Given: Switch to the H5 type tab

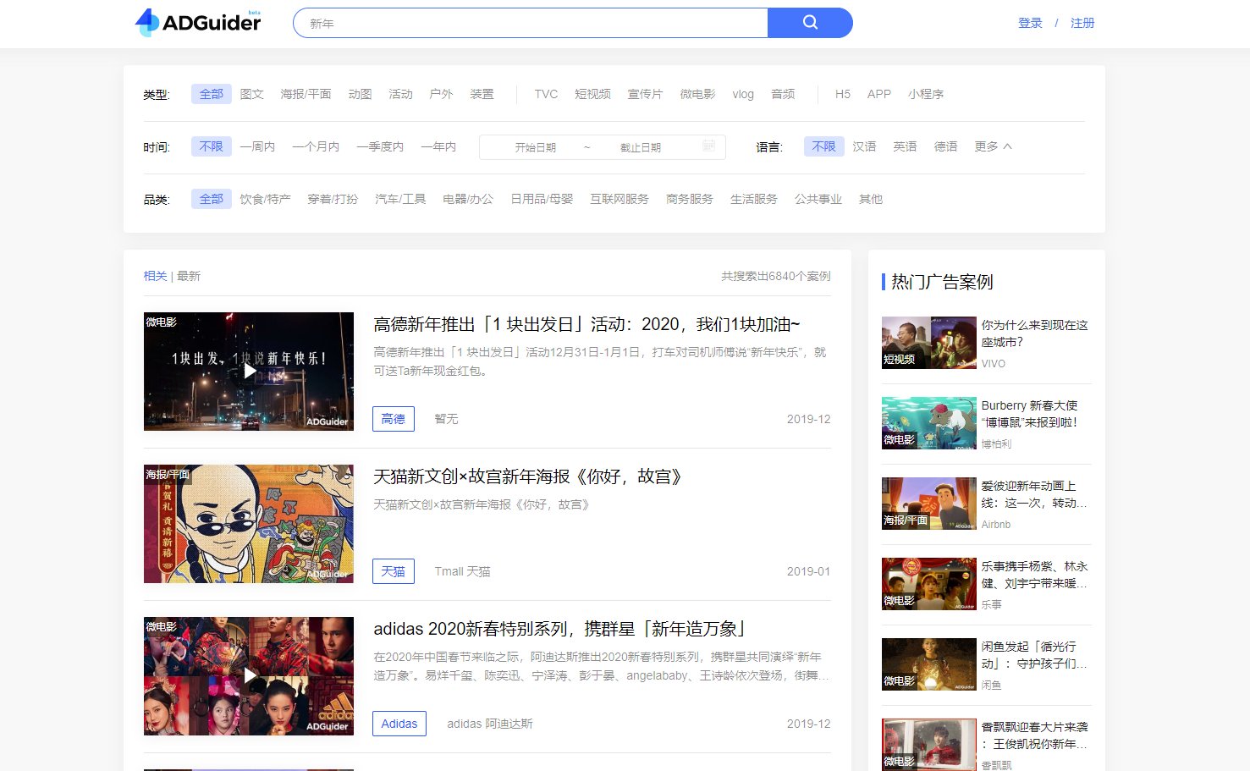Looking at the screenshot, I should point(842,94).
